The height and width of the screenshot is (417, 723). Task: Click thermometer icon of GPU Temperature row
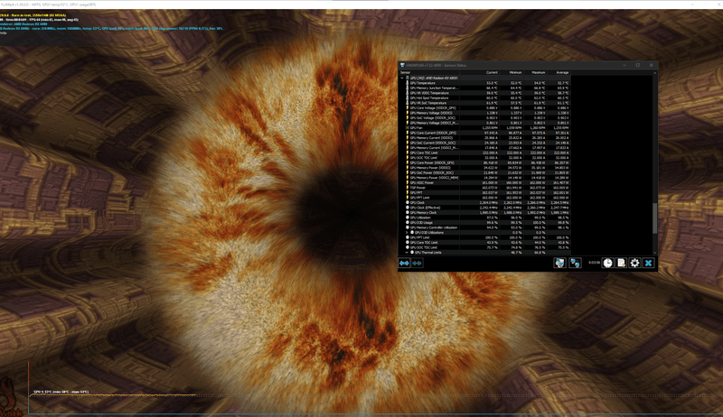click(x=408, y=83)
